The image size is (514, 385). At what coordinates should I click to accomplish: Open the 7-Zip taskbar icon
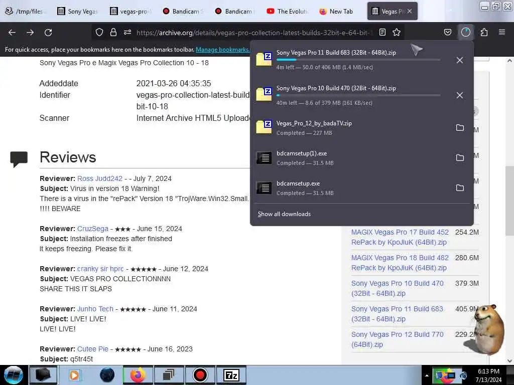pyautogui.click(x=231, y=375)
